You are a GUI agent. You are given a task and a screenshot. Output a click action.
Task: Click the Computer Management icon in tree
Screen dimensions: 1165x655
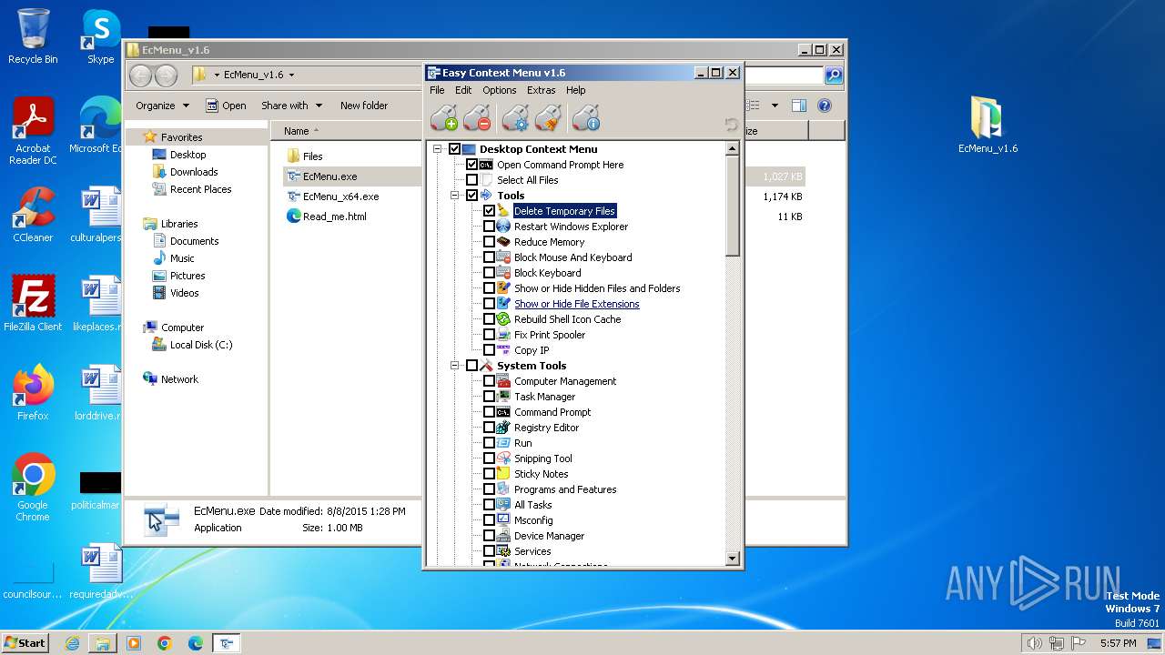tap(503, 381)
